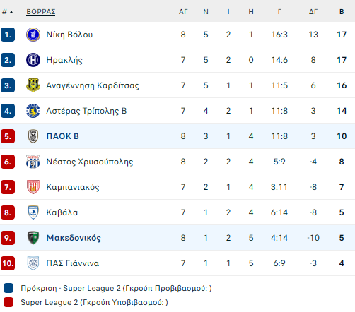This screenshot has height=312, width=355.
Task: Click the red relegation legend swatch
Action: coord(8,302)
